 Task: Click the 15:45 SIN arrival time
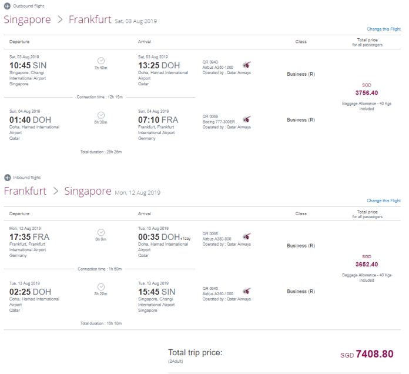(x=156, y=292)
